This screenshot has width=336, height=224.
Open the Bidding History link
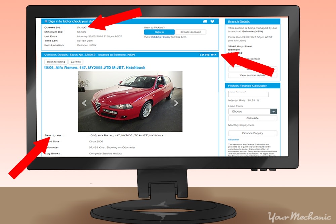pos(161,37)
